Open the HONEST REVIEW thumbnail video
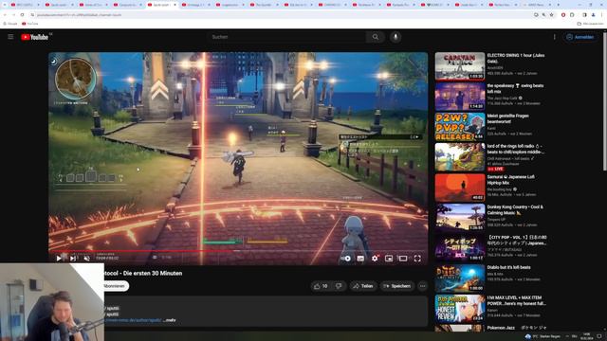 (x=459, y=308)
